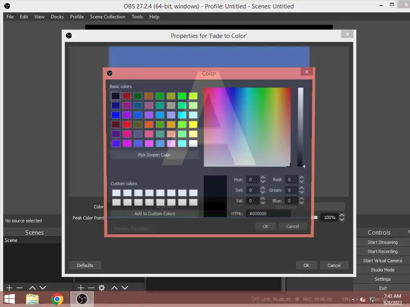Viewport: 410px width, 307px height.
Task: Click OBS Studio taskbar icon
Action: pyautogui.click(x=82, y=299)
